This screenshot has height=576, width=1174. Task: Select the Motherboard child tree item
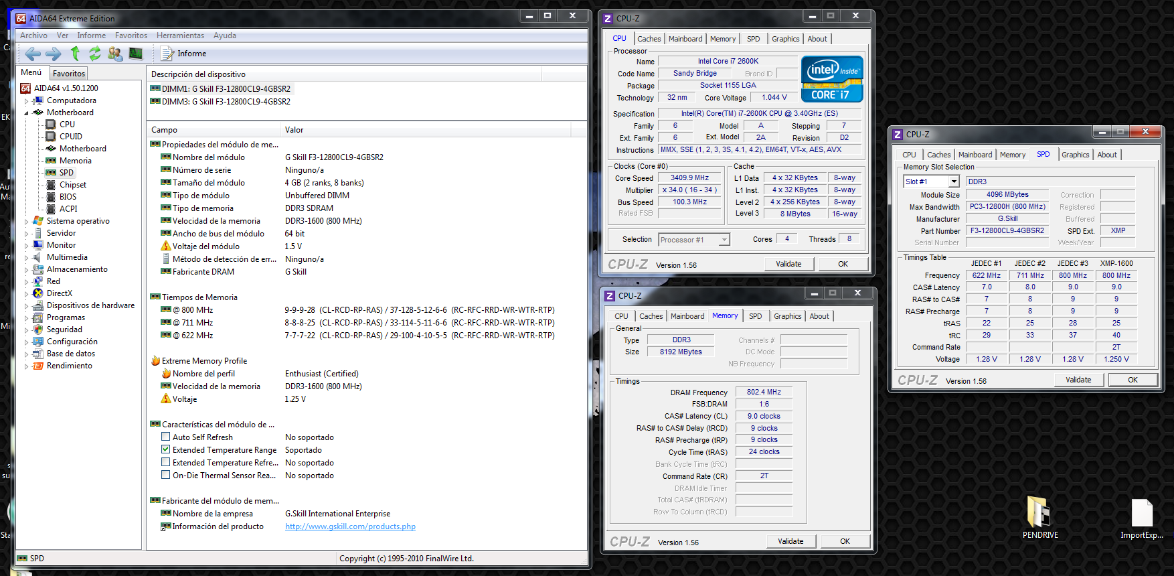pos(76,149)
